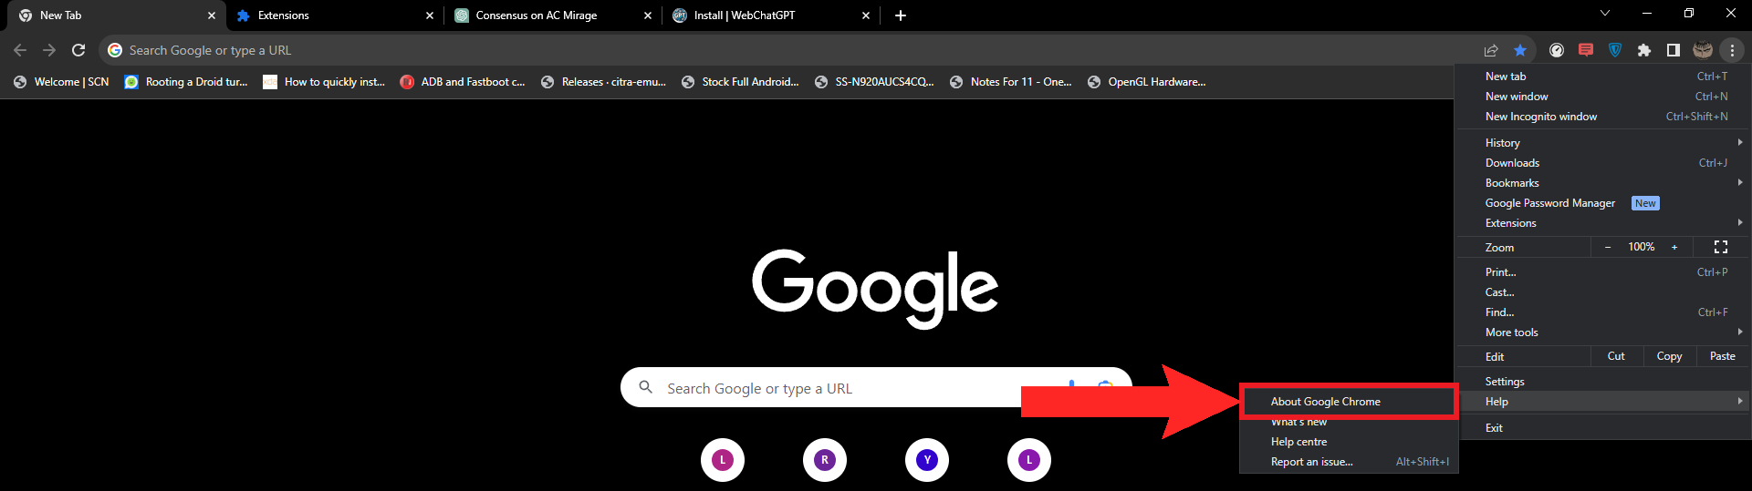The width and height of the screenshot is (1752, 491).
Task: Select New tab in Chrome menu
Action: click(1602, 77)
